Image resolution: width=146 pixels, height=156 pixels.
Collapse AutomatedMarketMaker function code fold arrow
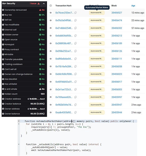coord(19,121)
